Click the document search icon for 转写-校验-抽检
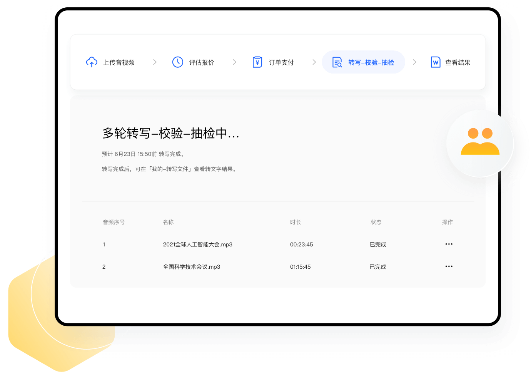The width and height of the screenshot is (531, 375). click(337, 62)
